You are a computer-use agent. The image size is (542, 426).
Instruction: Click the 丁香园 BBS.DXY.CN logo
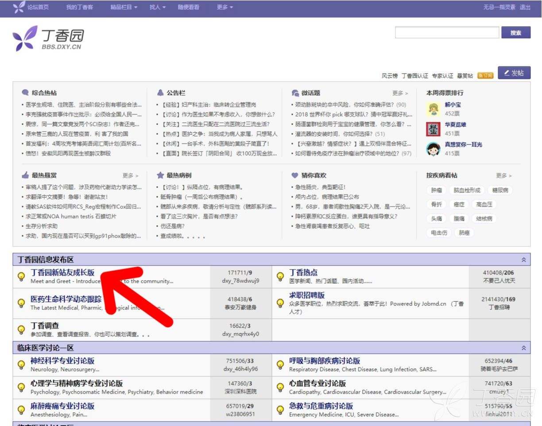48,38
